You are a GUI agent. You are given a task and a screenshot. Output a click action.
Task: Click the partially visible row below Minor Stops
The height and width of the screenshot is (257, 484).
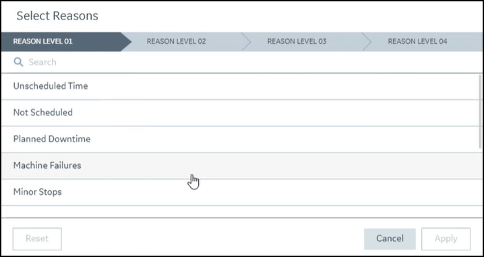[239, 212]
